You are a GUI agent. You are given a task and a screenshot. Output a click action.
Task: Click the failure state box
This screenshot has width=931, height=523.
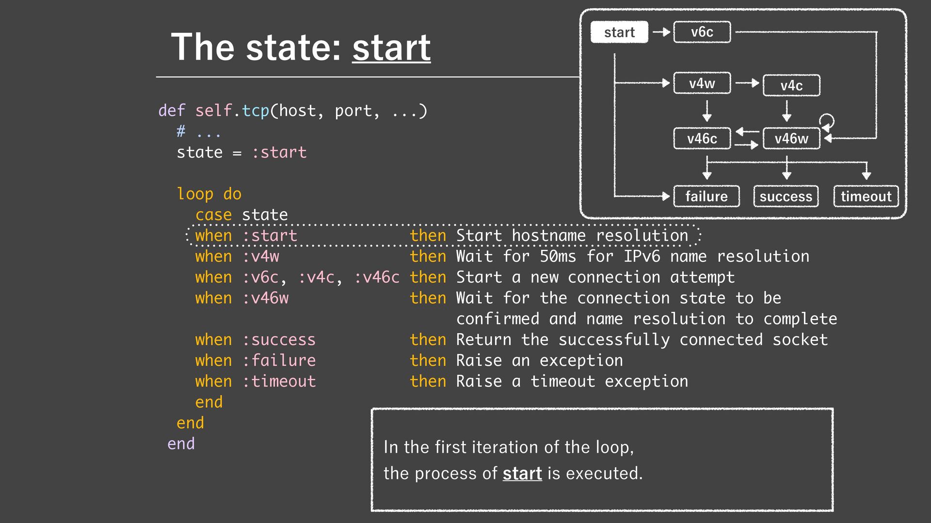pos(706,196)
